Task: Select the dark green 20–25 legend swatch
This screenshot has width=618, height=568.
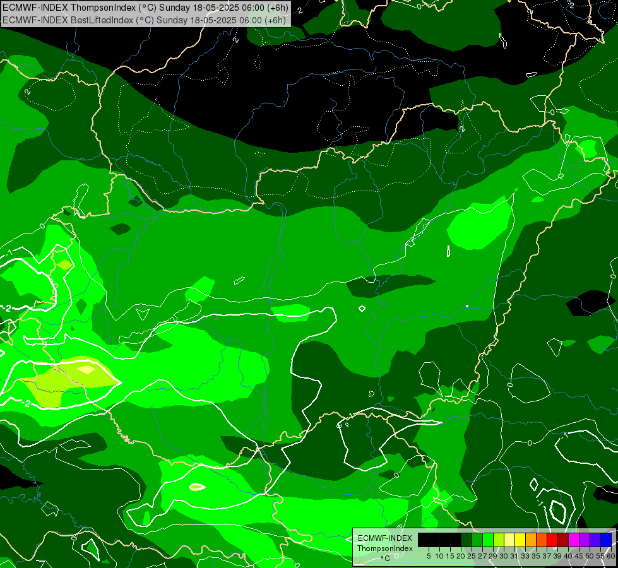Action: (x=466, y=540)
